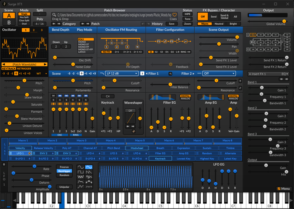Adjust the Filter 1 Cutoff slider
This screenshot has width=294, height=209.
[x=122, y=81]
